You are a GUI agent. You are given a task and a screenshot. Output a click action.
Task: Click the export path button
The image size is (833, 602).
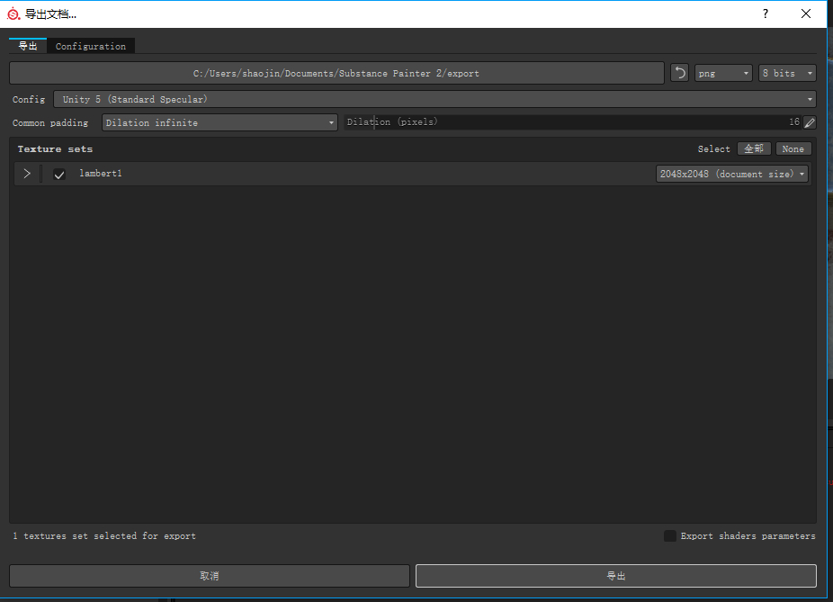[x=336, y=73]
